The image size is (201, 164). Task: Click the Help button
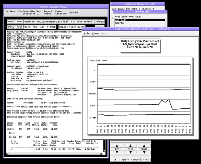tap(146, 160)
